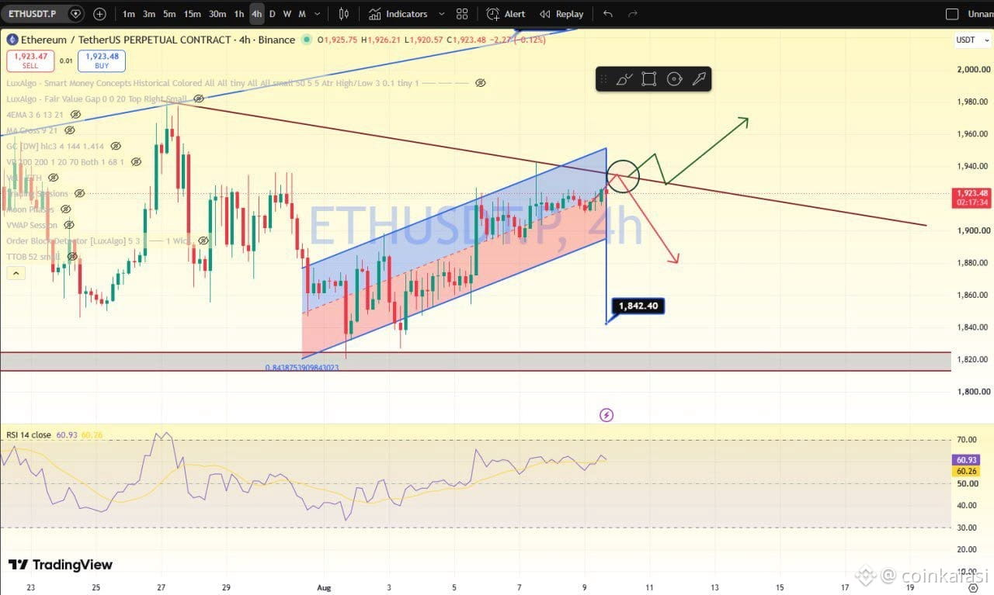
Task: Select the 3m timeframe
Action: pyautogui.click(x=149, y=14)
